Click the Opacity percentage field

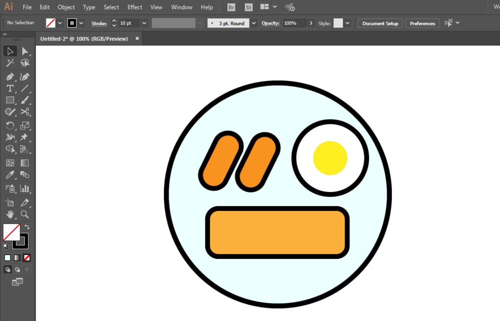tap(294, 23)
